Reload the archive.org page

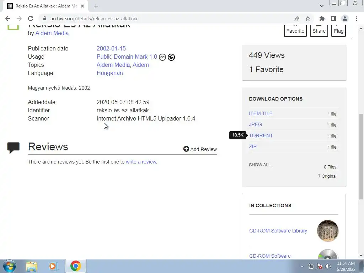[31, 18]
